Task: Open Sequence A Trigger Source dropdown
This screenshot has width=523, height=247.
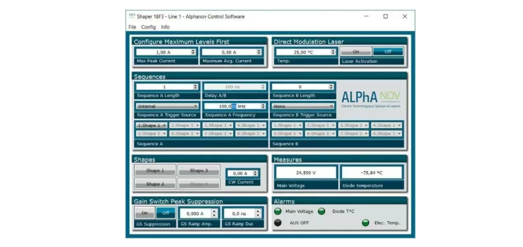Action: (x=168, y=106)
